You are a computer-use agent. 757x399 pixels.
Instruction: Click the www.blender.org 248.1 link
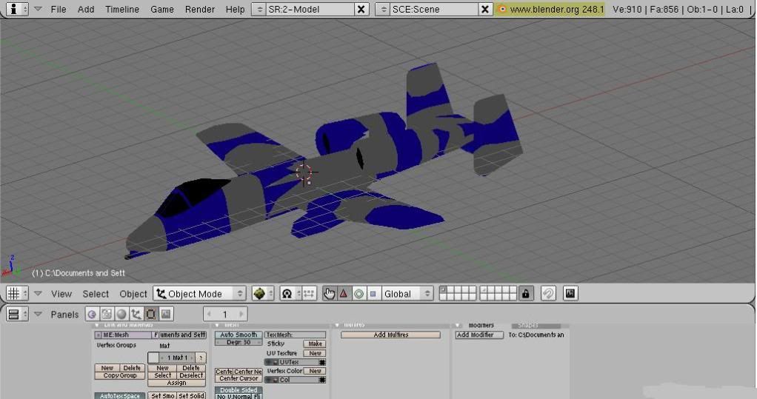(x=557, y=9)
